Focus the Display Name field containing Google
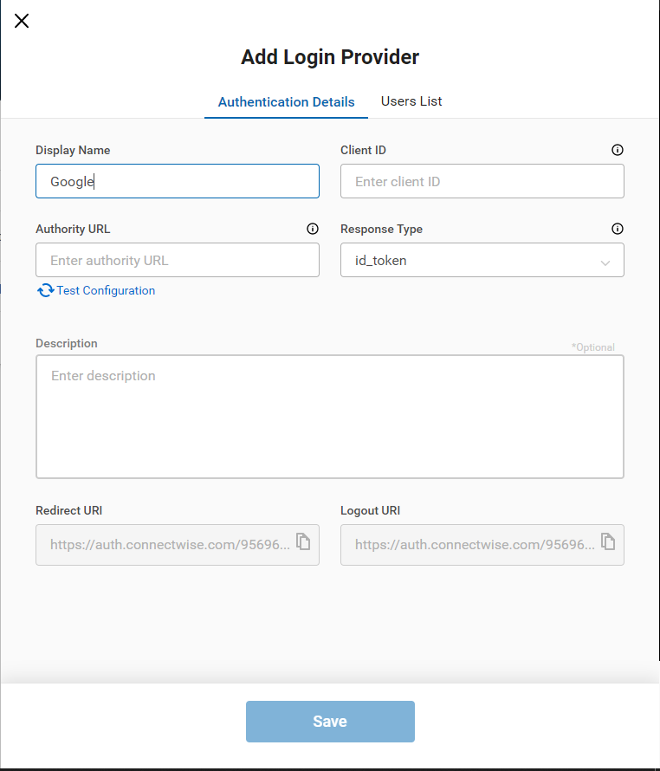Image resolution: width=660 pixels, height=771 pixels. (x=178, y=182)
